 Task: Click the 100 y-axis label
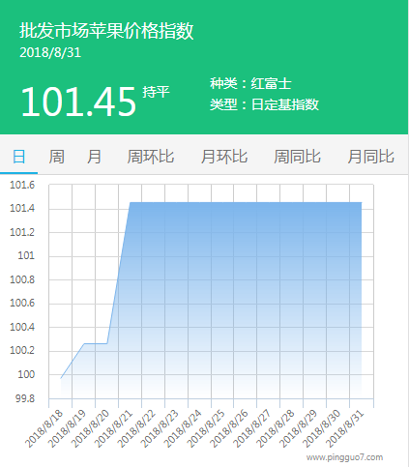click(x=26, y=374)
